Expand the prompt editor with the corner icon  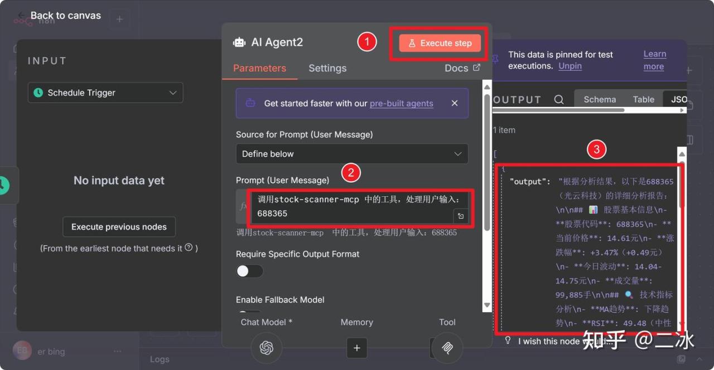tap(461, 216)
